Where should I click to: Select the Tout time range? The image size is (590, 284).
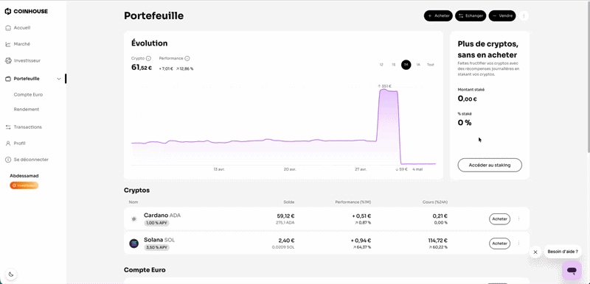431,65
